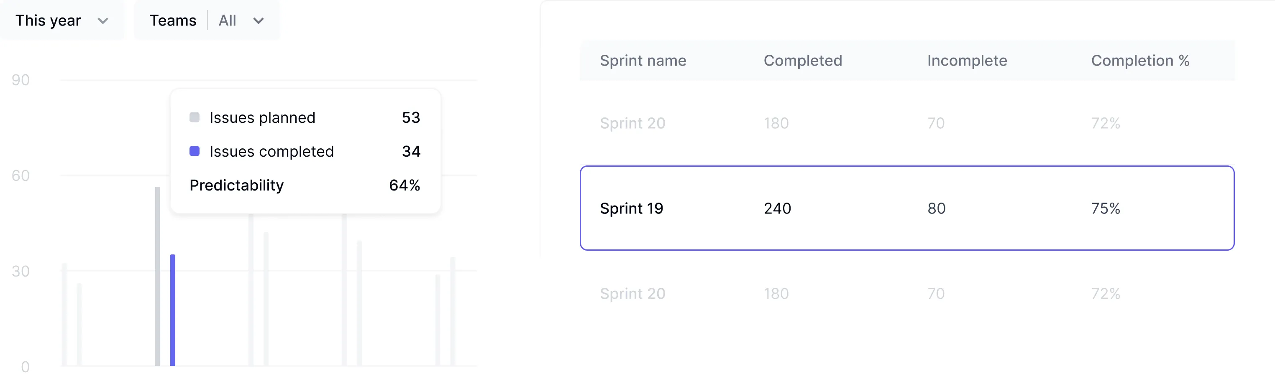This screenshot has width=1275, height=376.
Task: Click the 240 completed value in Sprint 19
Action: coord(778,208)
